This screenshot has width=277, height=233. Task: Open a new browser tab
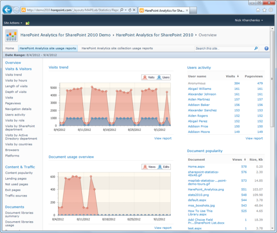click(x=193, y=10)
